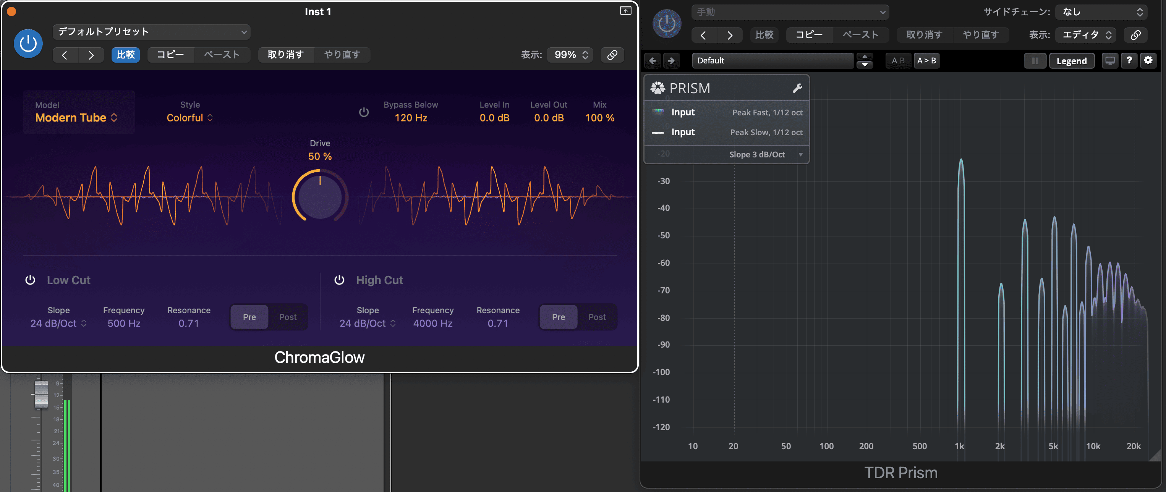
Task: Click the Default preset name field
Action: coord(773,61)
